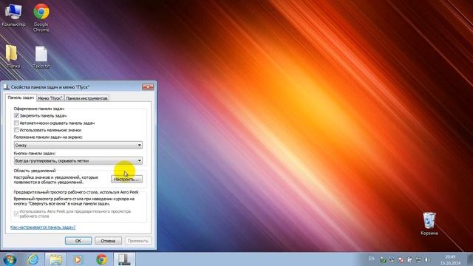
Task: Select the Google Chrome desktop shortcut
Action: 41,18
